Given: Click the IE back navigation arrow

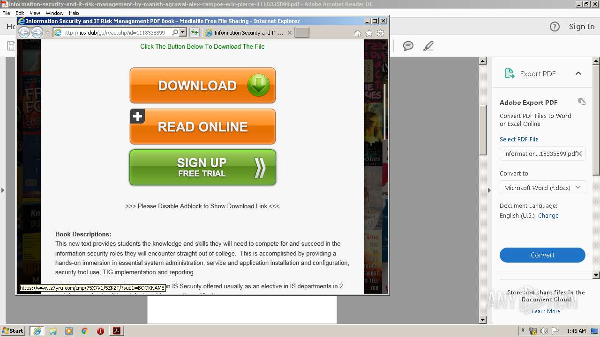Looking at the screenshot, I should tap(24, 32).
